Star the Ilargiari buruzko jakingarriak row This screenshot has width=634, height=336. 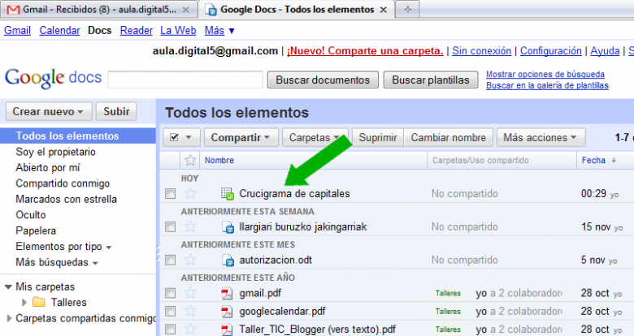[x=190, y=226]
